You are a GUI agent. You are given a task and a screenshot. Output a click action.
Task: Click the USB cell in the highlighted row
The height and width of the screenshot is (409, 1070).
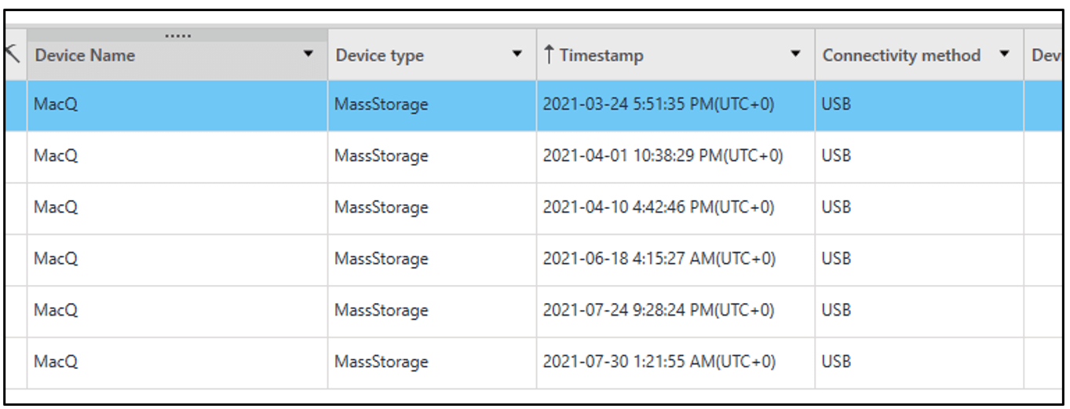pyautogui.click(x=919, y=104)
